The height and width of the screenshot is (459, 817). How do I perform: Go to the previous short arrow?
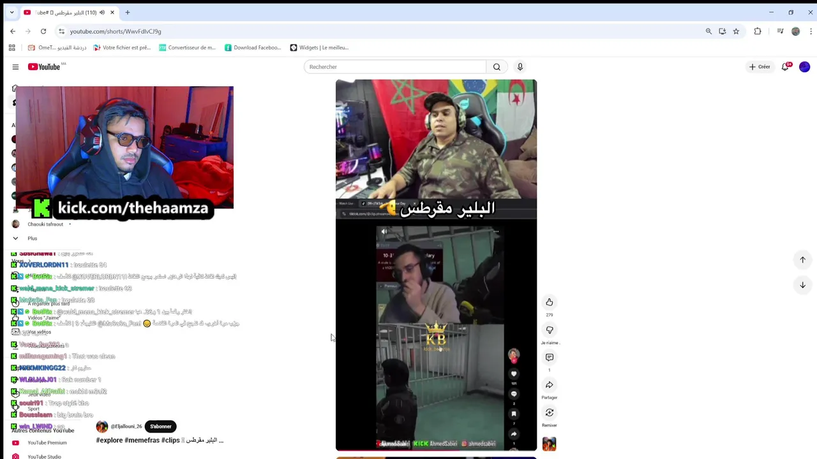[803, 259]
